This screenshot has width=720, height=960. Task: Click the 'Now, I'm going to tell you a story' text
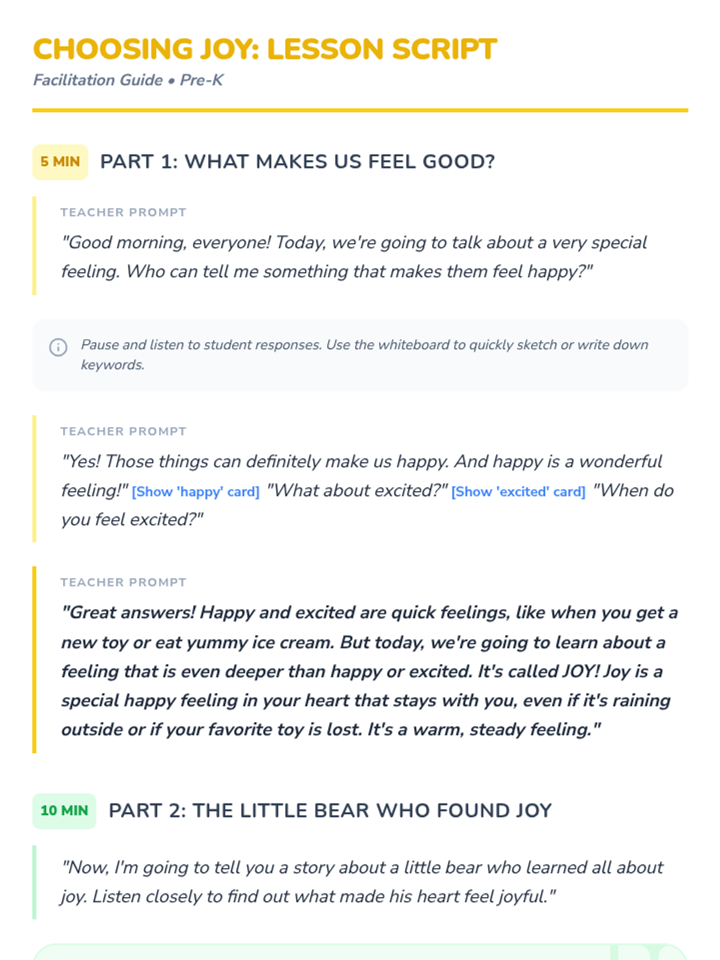coord(362,882)
